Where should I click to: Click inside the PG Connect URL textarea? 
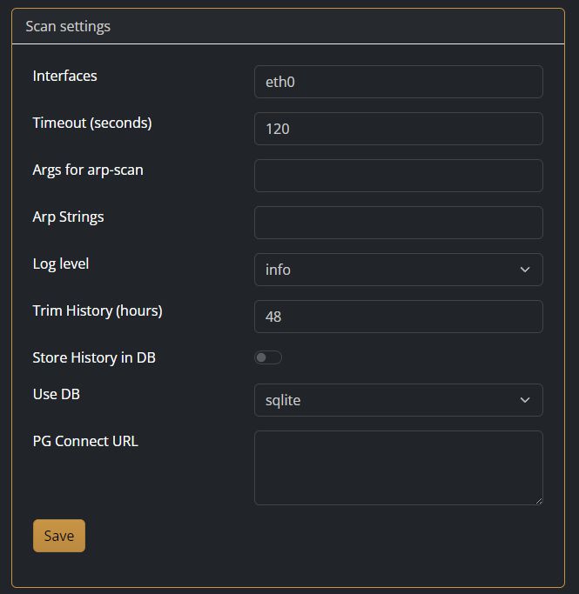click(398, 467)
